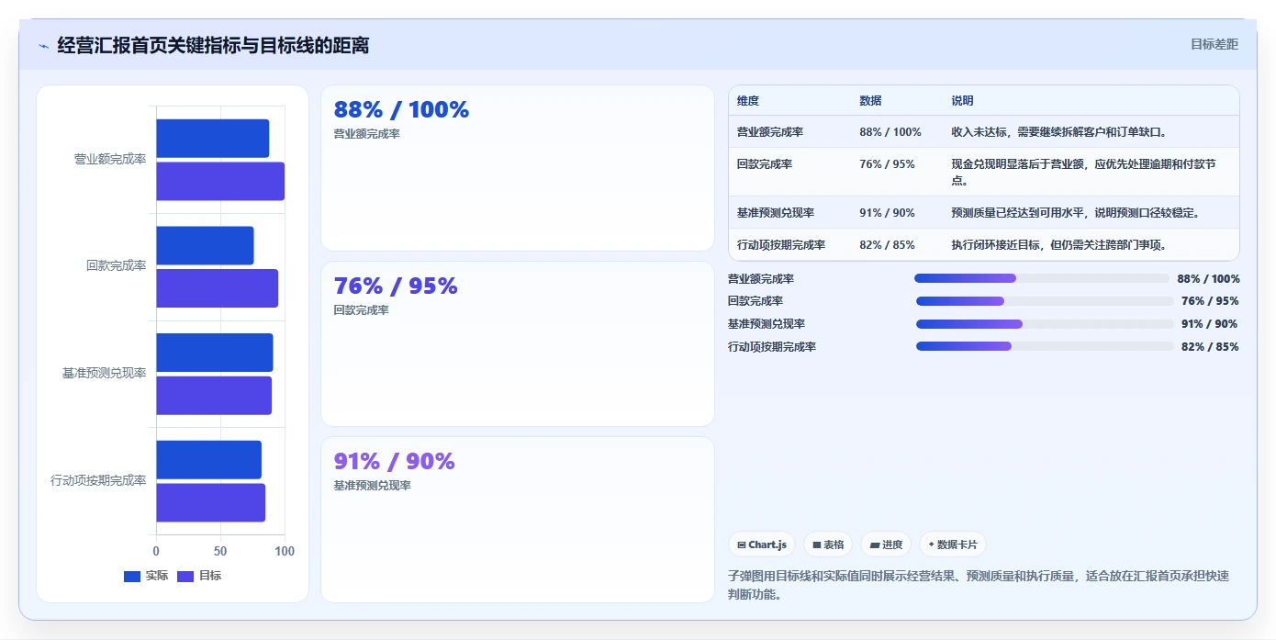1276x640 pixels.
Task: Select the title 经营汇报首页关键指标与目标线的距离
Action: click(213, 45)
